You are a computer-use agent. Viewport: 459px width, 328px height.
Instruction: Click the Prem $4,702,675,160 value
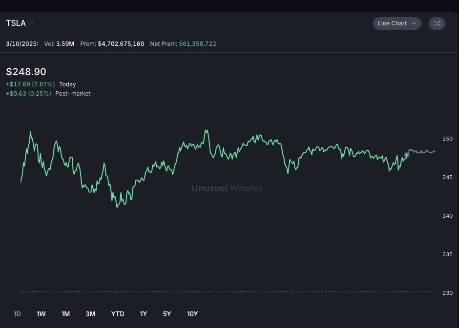click(x=121, y=44)
